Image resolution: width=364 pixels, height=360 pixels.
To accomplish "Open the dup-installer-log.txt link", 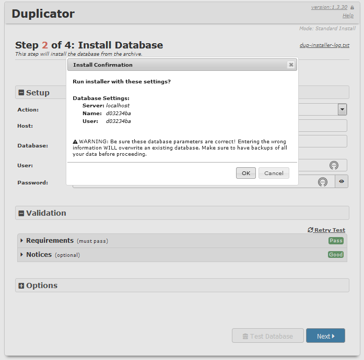I will coord(324,45).
